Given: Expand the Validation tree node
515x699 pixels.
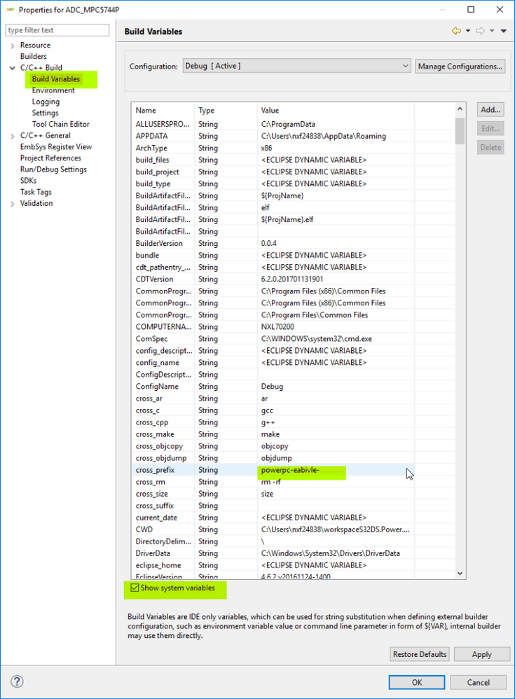Looking at the screenshot, I should (x=13, y=203).
